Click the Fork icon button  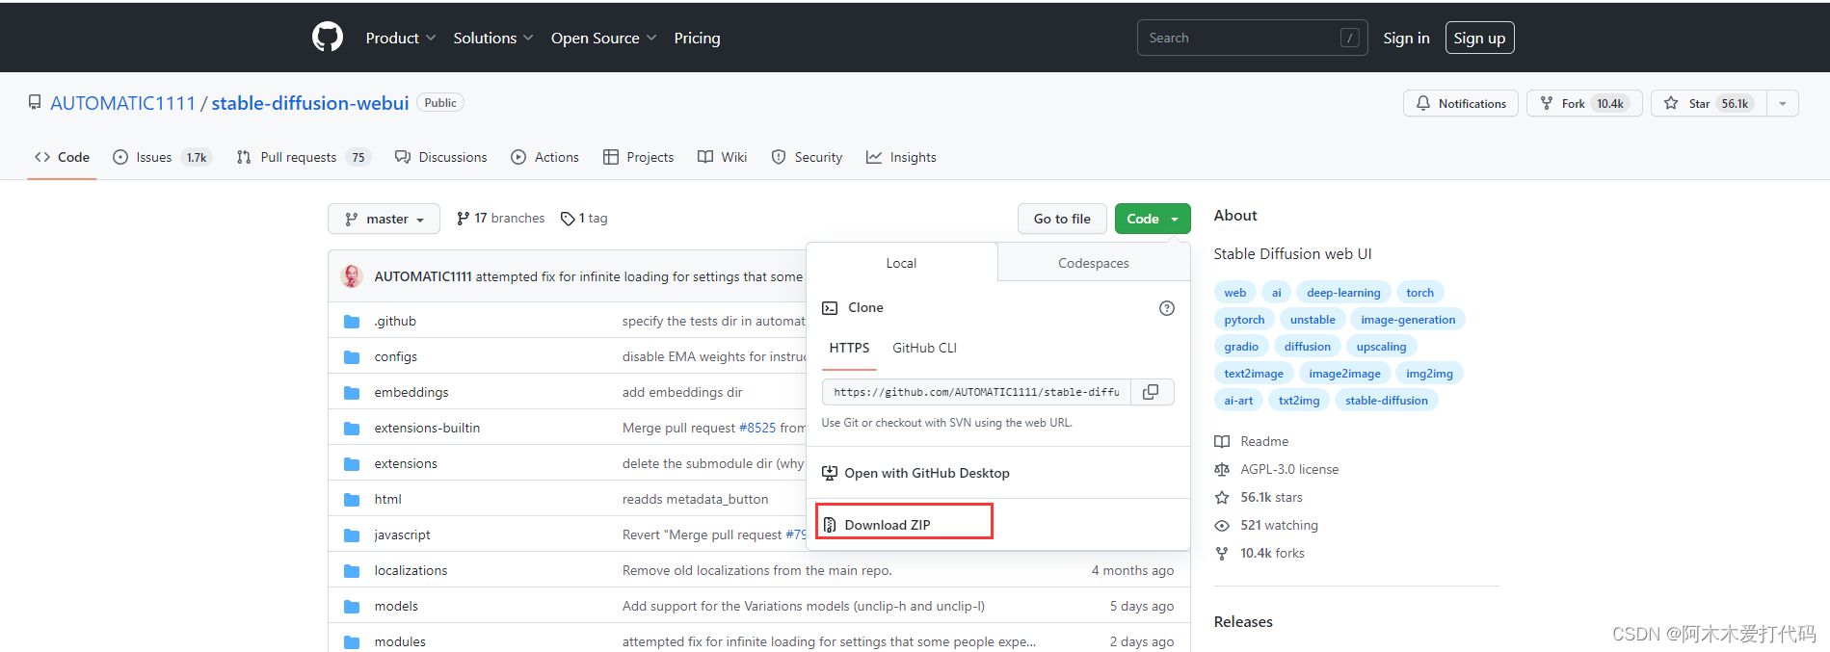(x=1547, y=103)
